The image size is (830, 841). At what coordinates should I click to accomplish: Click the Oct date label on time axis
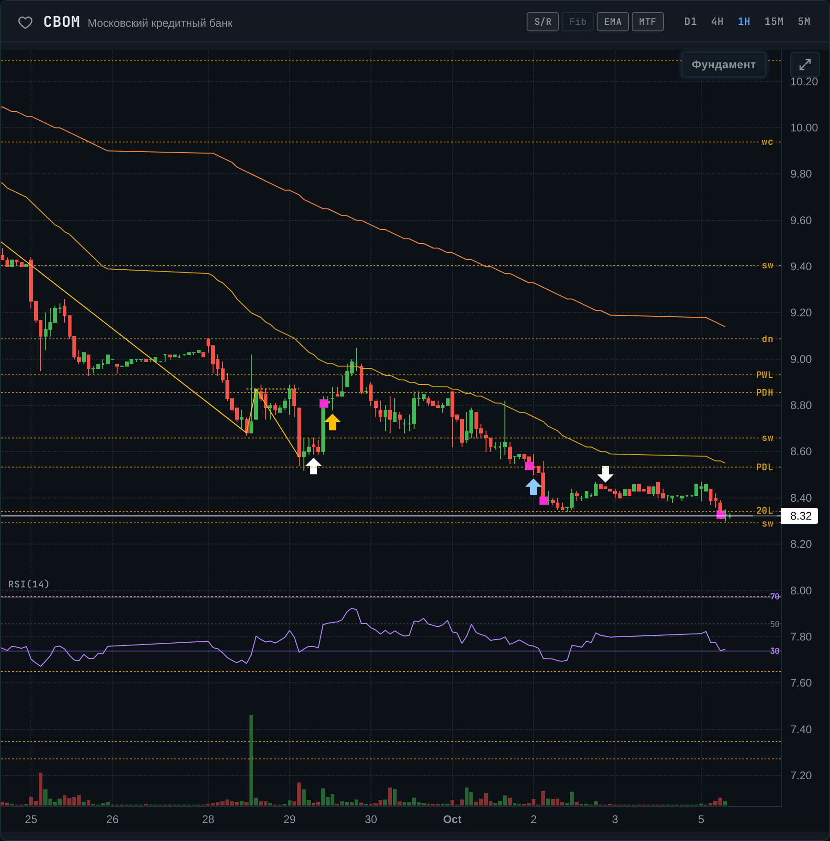(x=452, y=819)
